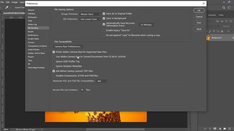The width and height of the screenshot is (234, 131).
Task: Click the lock icon on Background layer
Action: pos(233,38)
